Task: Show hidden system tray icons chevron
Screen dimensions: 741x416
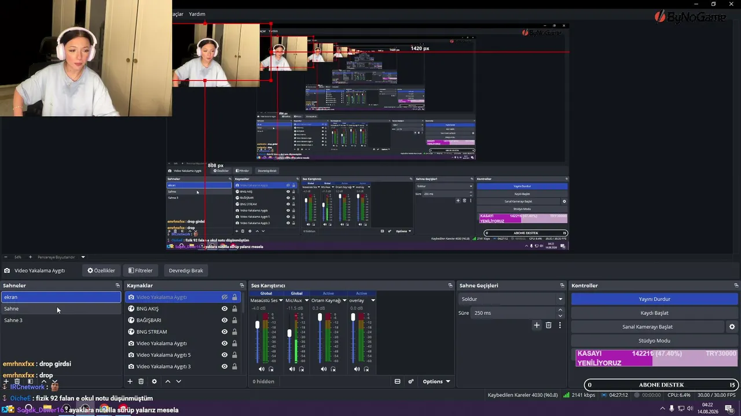Action: 663,408
